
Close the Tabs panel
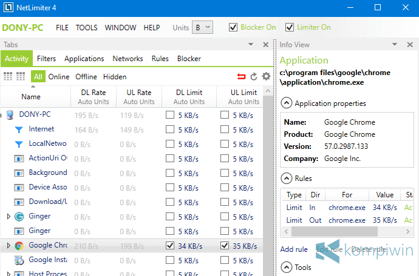(x=265, y=45)
